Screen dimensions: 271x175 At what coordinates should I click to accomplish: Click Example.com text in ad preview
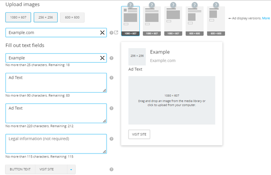163,60
